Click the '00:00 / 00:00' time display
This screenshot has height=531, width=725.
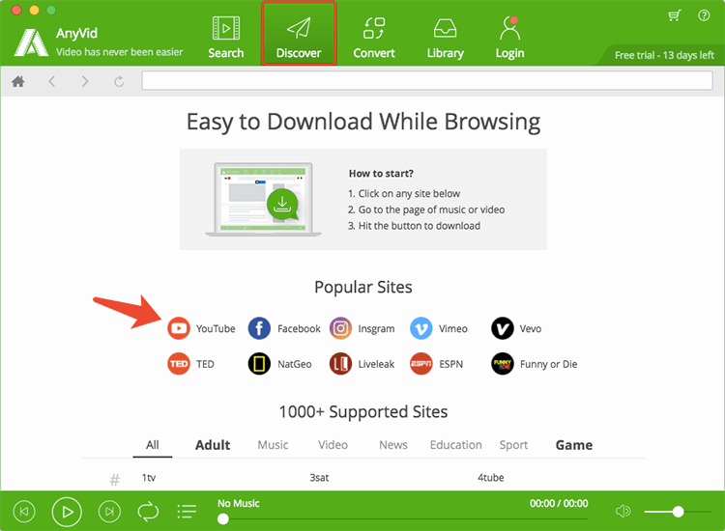559,503
